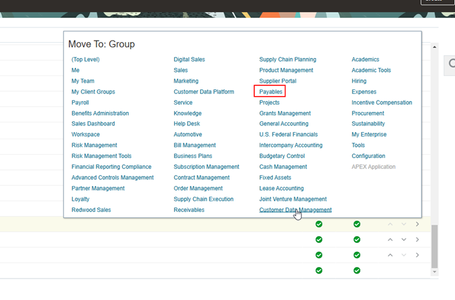Move to the Hiring group

(359, 81)
